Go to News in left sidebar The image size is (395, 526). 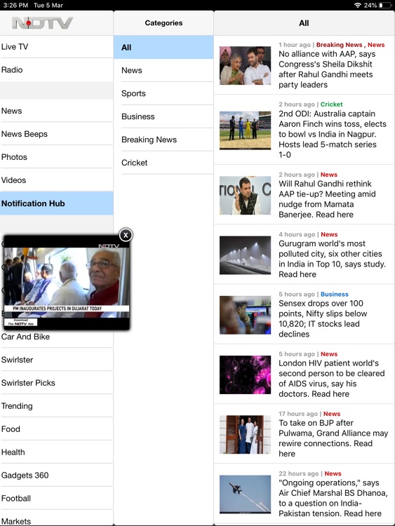[56, 111]
